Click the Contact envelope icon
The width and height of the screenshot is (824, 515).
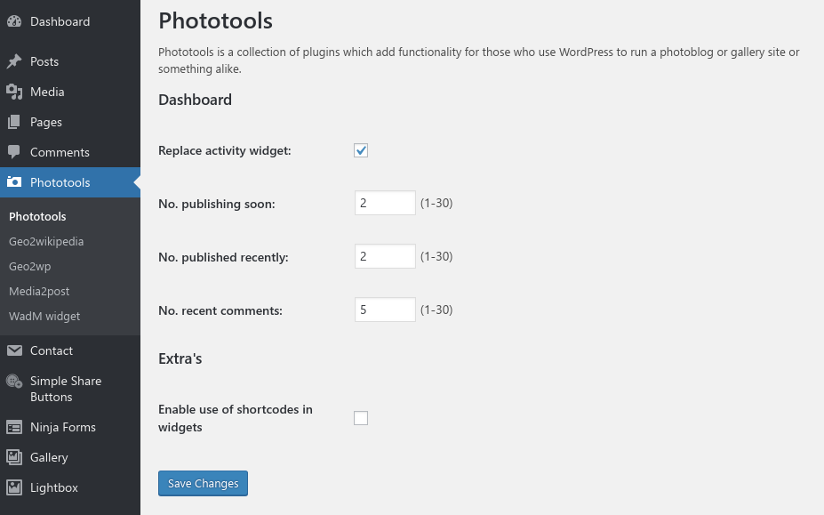click(14, 350)
